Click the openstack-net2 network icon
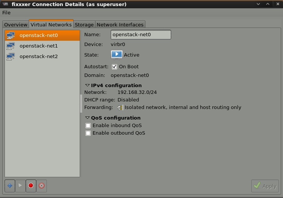The height and width of the screenshot is (198, 283). pos(11,57)
